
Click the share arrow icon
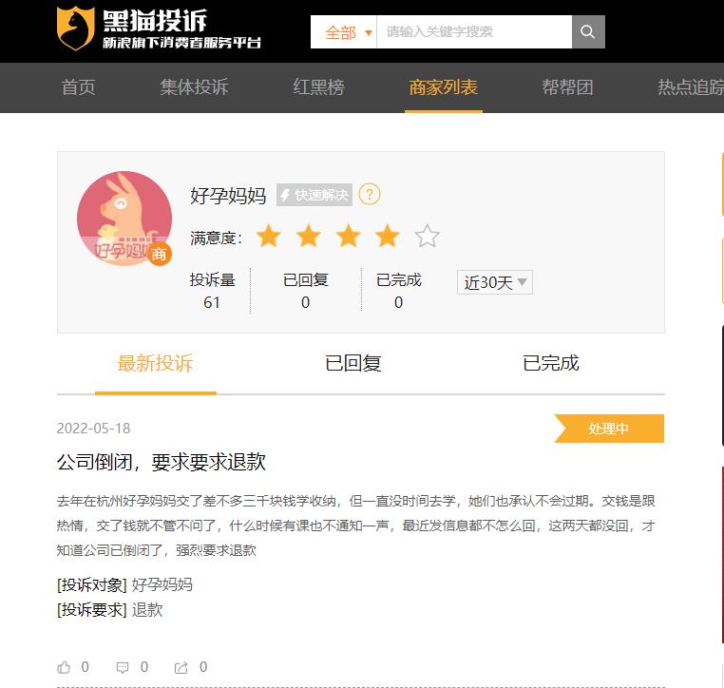tap(181, 668)
